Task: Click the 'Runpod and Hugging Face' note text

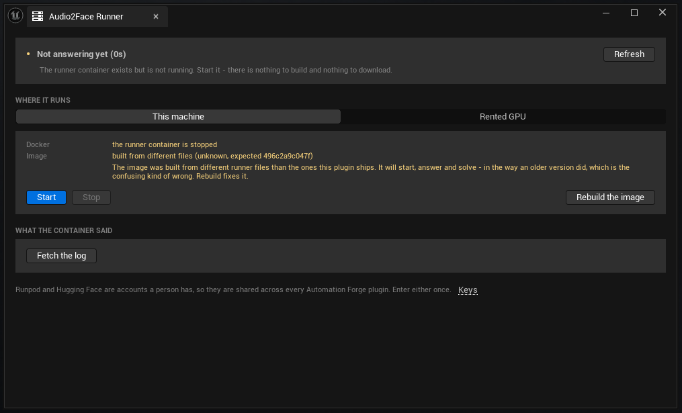Action: 233,289
